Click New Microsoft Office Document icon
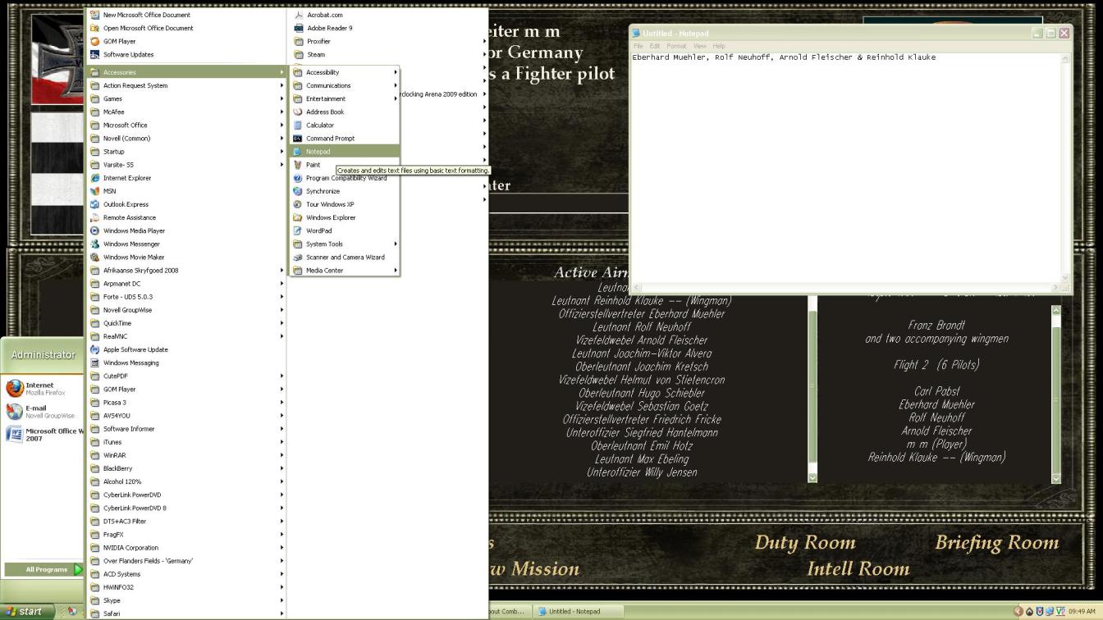This screenshot has width=1103, height=620. click(95, 15)
